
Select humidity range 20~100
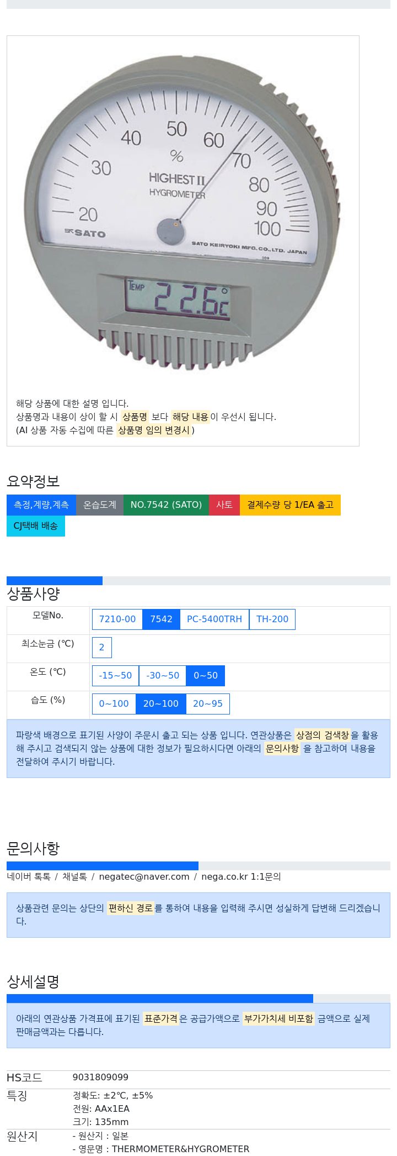pyautogui.click(x=161, y=704)
